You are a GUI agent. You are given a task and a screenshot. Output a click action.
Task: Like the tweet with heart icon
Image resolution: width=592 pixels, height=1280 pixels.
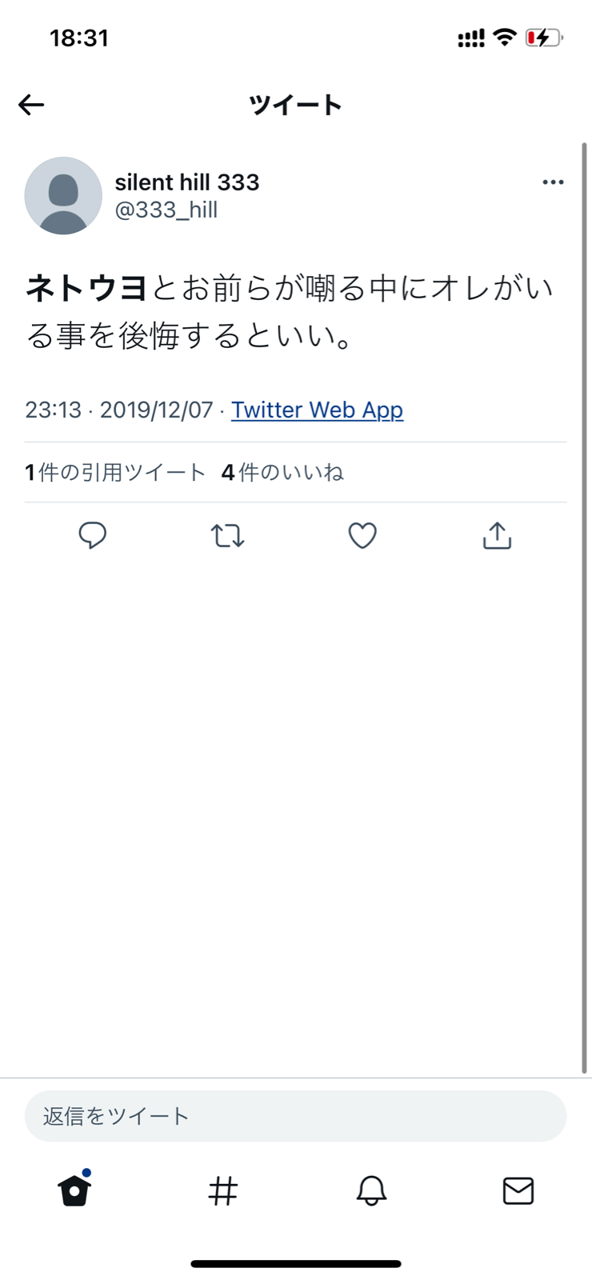362,535
